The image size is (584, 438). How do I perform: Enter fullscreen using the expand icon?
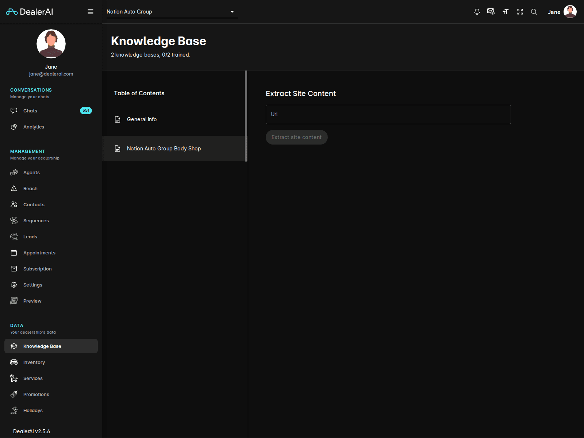point(520,12)
